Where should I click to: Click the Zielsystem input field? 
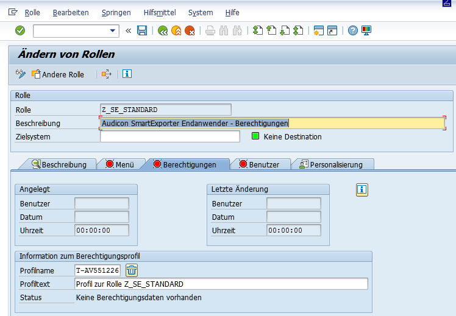coord(170,137)
